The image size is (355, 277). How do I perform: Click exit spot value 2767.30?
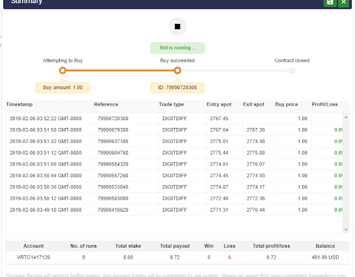coord(256,130)
